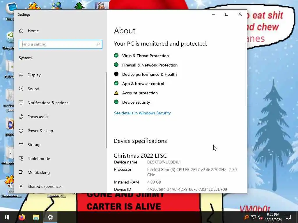Click the Firewall & Network Protection green check
Viewport: 298px width, 223px height.
[x=116, y=65]
